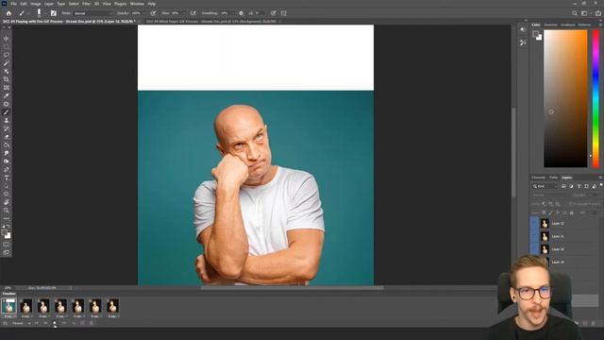Select the Frame tool
Screen dimensions: 604x340
[x=7, y=88]
